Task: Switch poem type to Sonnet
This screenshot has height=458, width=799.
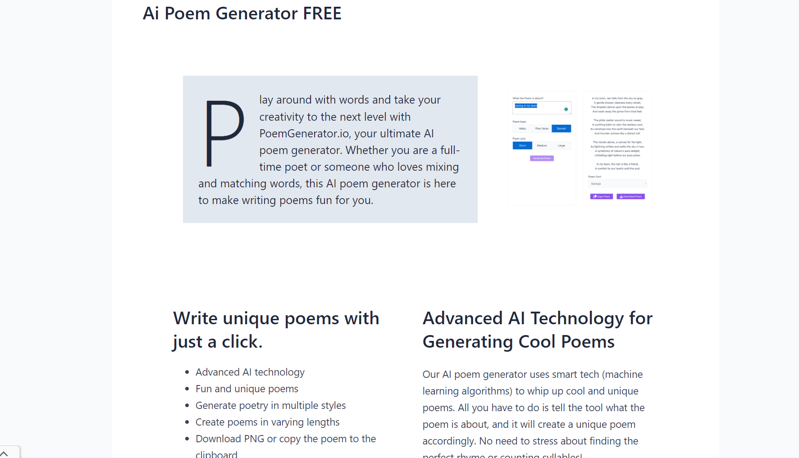Action: click(x=562, y=128)
